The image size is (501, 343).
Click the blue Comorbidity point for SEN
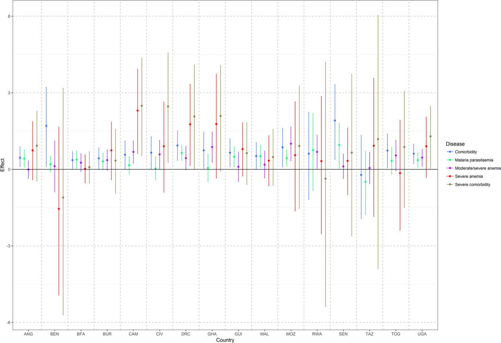[335, 121]
